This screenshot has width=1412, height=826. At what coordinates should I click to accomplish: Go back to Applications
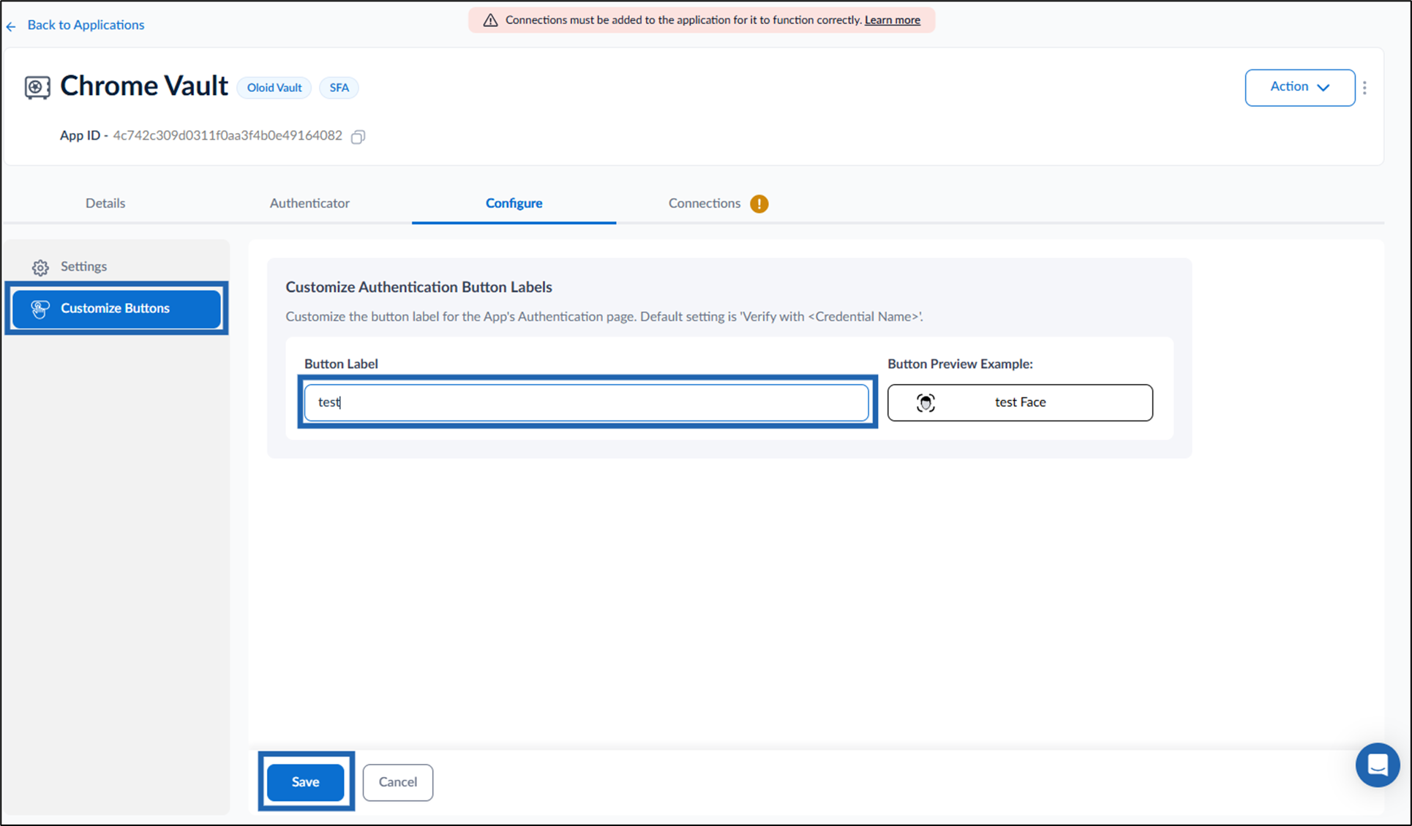(x=86, y=25)
